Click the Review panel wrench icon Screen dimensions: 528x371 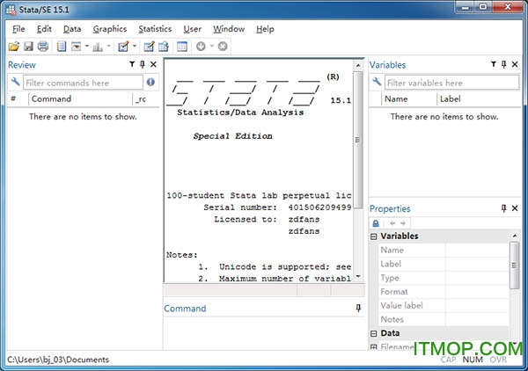coord(15,82)
